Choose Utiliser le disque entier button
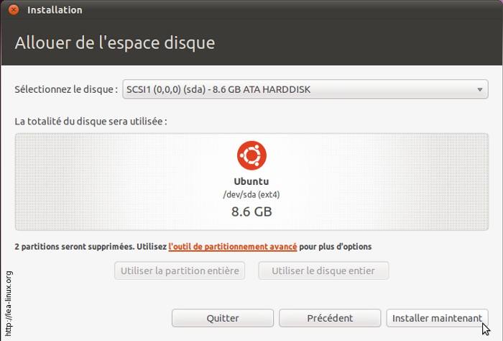This screenshot has height=341, width=503. point(323,270)
